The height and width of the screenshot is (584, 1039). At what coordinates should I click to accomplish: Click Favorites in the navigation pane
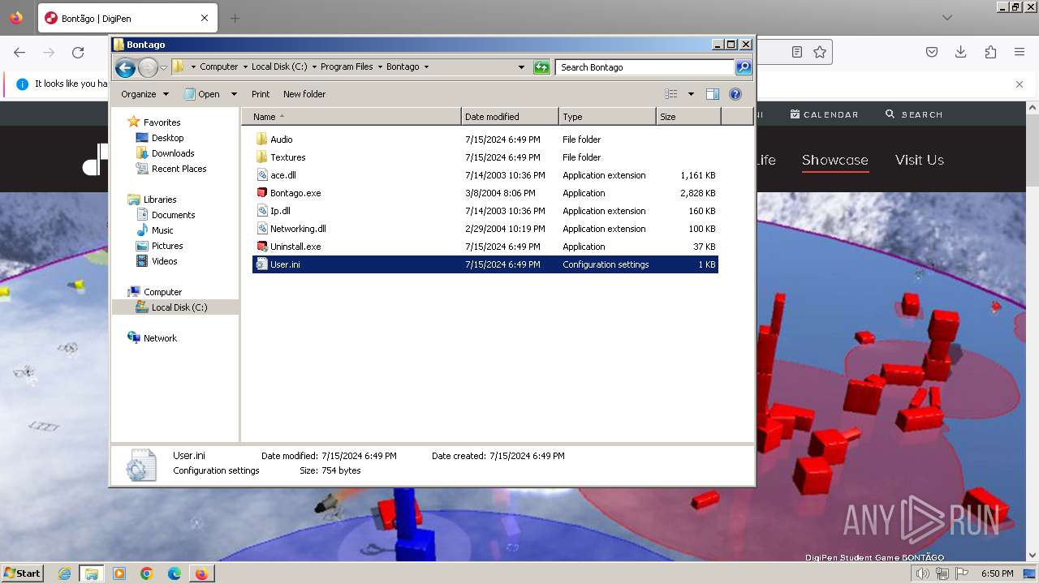[162, 122]
